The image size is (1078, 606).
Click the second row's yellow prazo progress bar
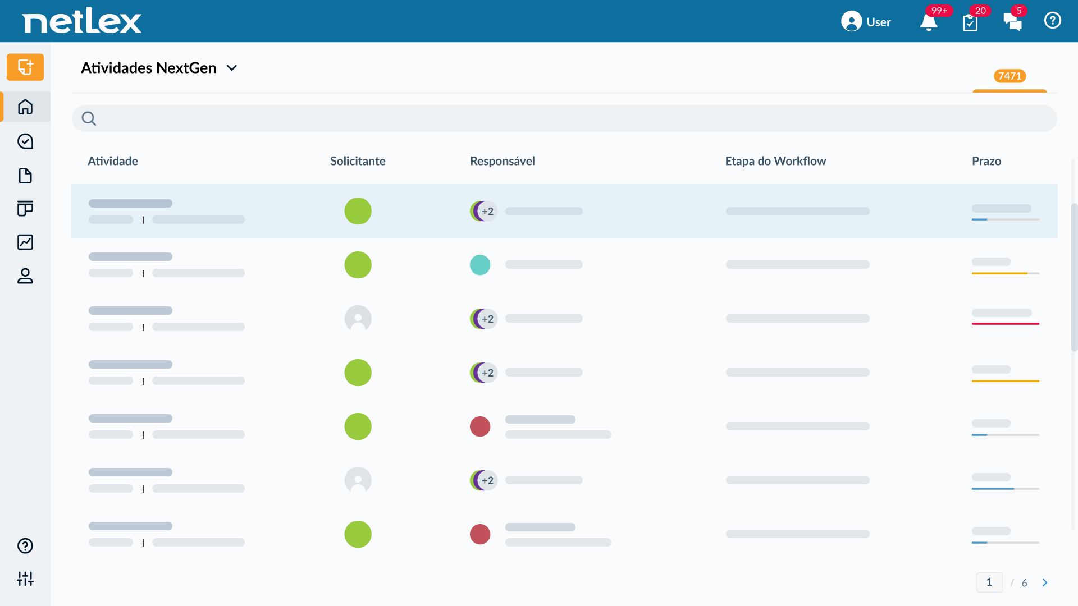1006,273
